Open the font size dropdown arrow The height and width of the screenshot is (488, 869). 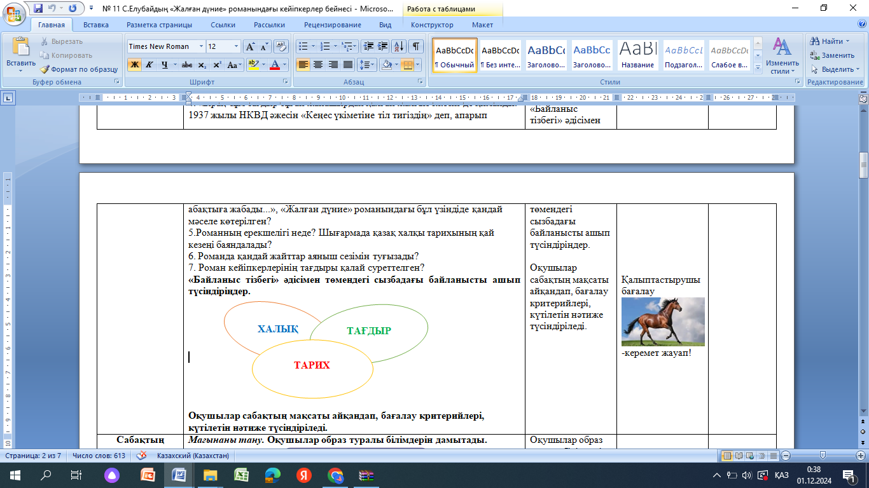coord(237,46)
